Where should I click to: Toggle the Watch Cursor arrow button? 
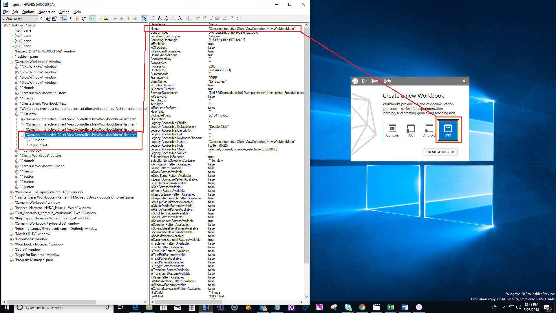click(77, 19)
